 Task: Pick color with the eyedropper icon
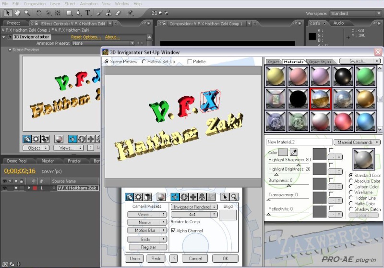point(294,153)
